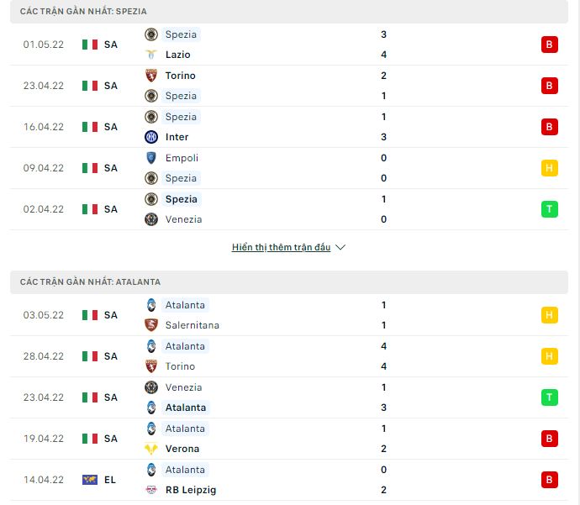Open the Atalanta vs Torino 28.04.22 match
Viewport: 580px width, 505px height.
pyautogui.click(x=289, y=356)
